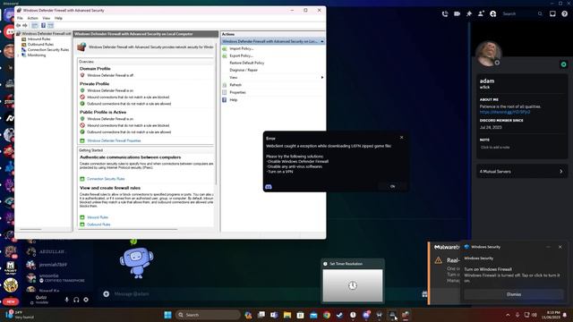Open the Discord inbox icon

(552, 14)
